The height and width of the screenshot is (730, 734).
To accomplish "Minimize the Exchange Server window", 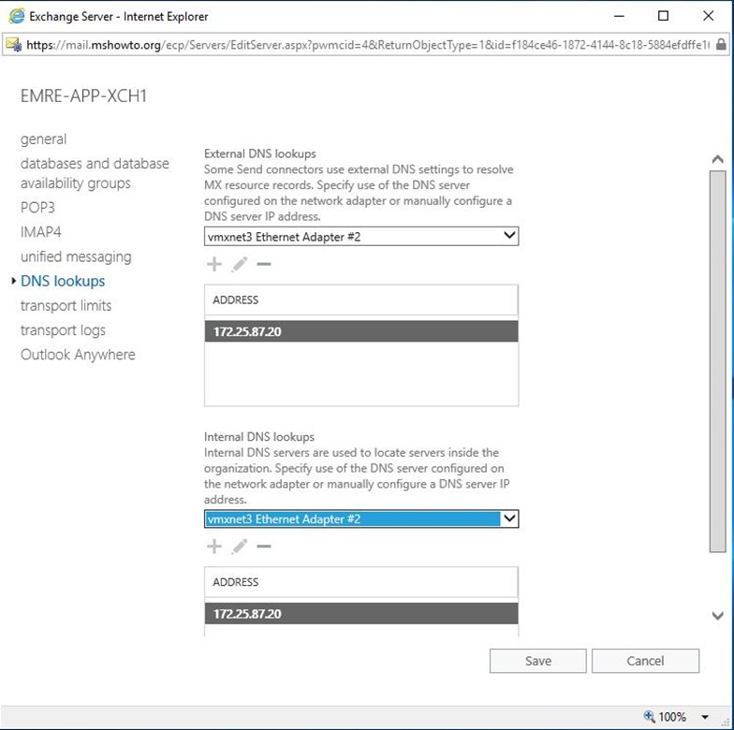I will click(x=620, y=17).
